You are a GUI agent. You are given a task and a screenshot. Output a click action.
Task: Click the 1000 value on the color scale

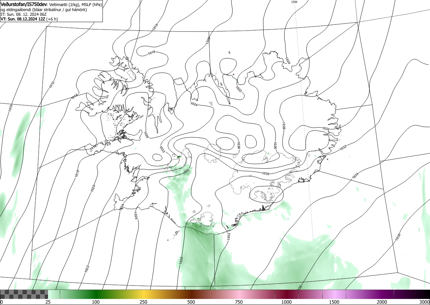coord(287,302)
